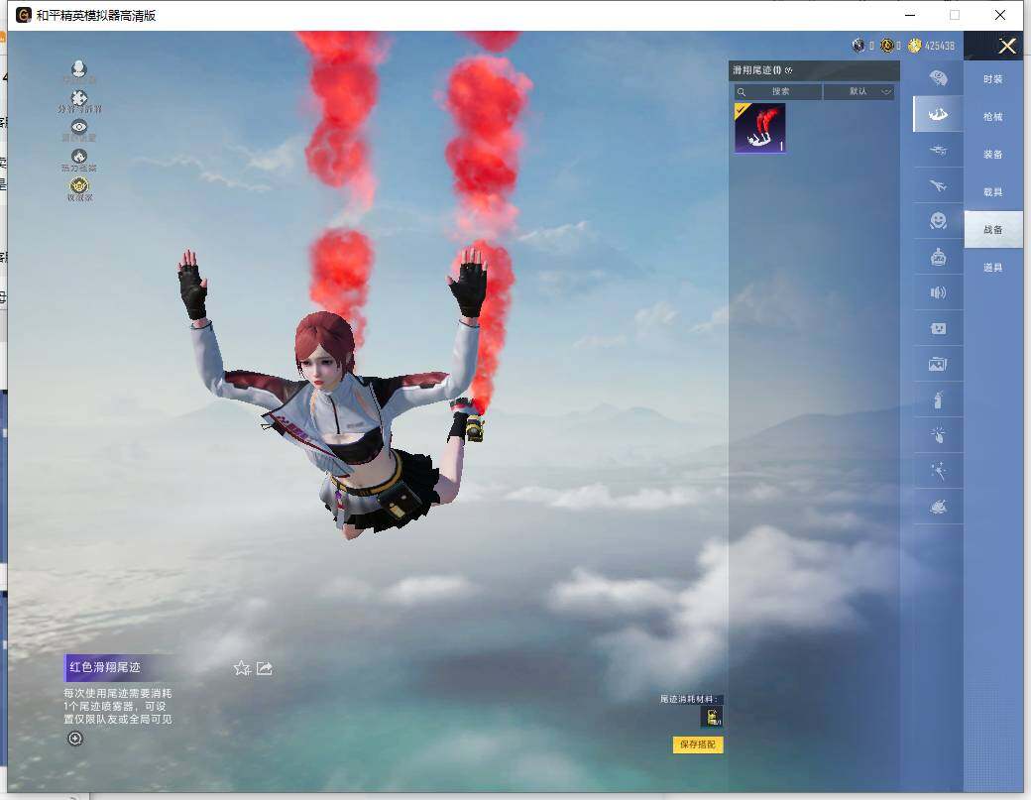Open the last bird-shaped subcategory icon

pyautogui.click(x=938, y=507)
